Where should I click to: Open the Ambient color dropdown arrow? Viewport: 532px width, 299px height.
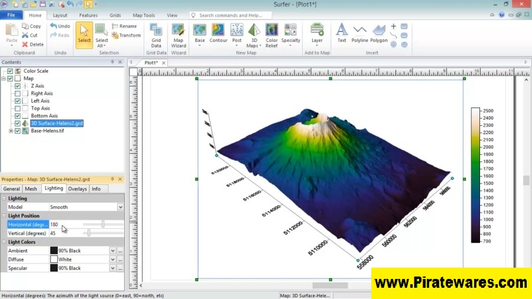112,251
